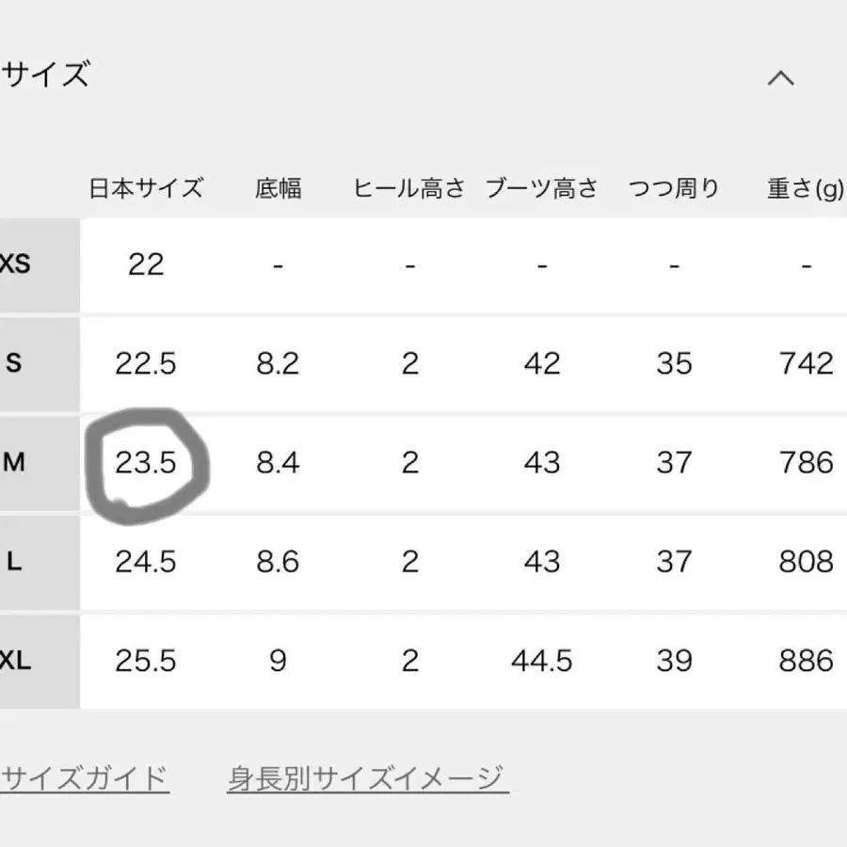
Task: Select the L size row label
Action: (14, 562)
